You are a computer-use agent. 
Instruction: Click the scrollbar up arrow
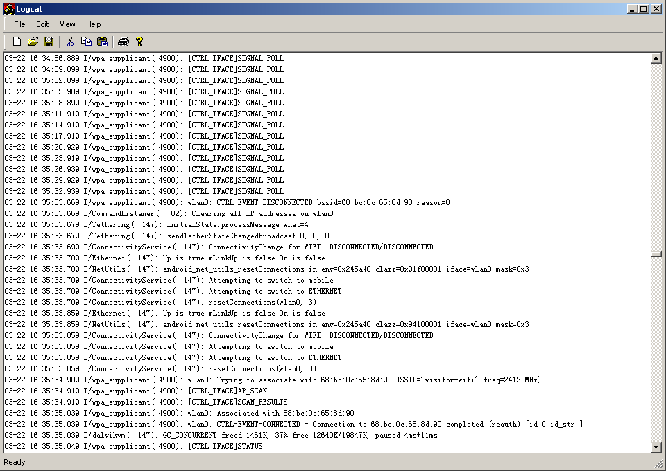click(x=656, y=58)
